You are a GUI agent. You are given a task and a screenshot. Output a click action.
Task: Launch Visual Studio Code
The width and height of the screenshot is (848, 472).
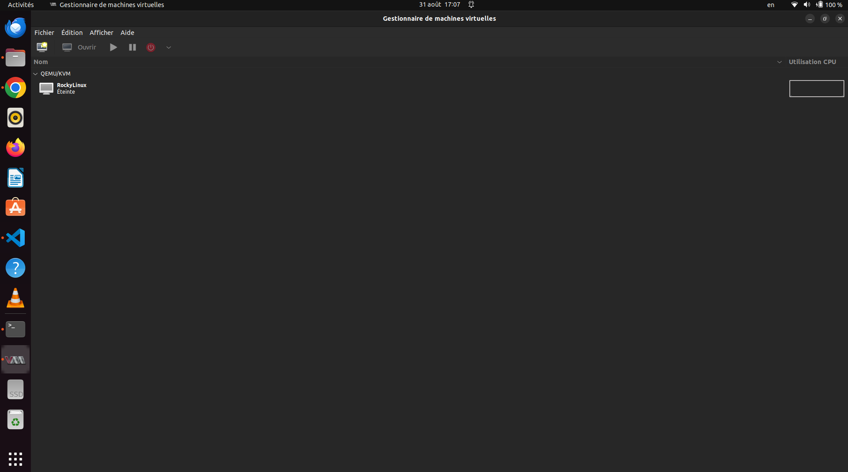click(15, 238)
